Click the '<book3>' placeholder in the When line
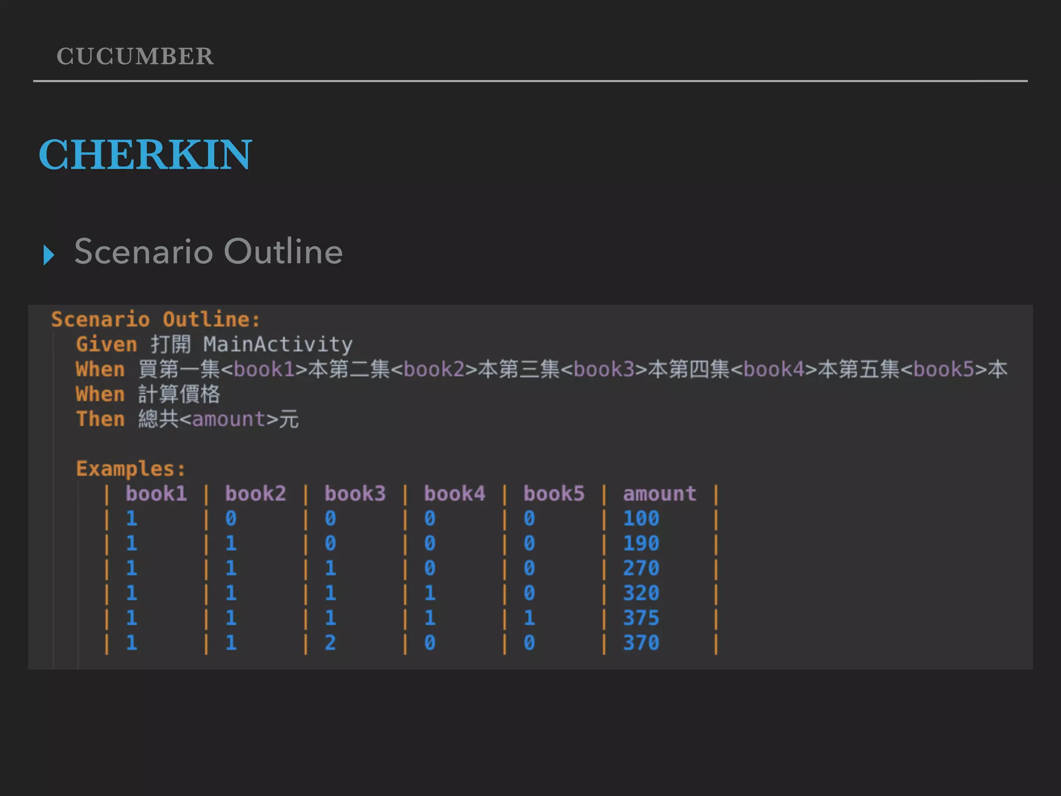Viewport: 1061px width, 796px height. click(x=604, y=369)
